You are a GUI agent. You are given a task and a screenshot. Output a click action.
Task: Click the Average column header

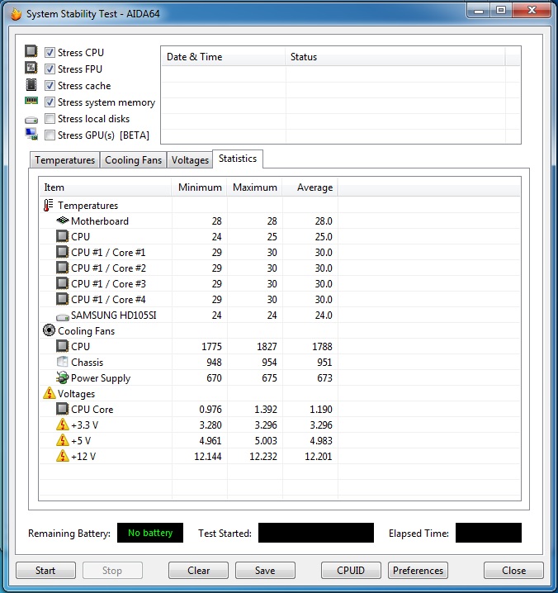pyautogui.click(x=310, y=187)
